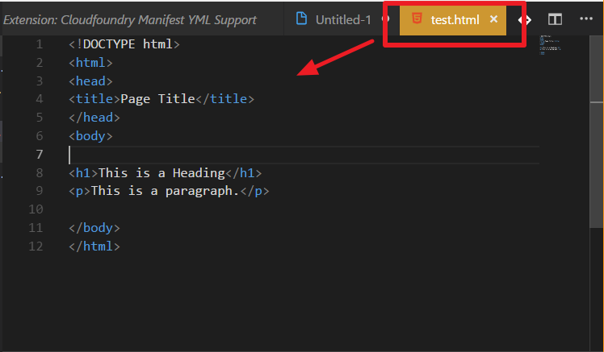Click the minimap code preview
This screenshot has height=352, width=604.
[550, 45]
